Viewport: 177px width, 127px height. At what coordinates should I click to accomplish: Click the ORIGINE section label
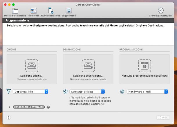(x=11, y=50)
